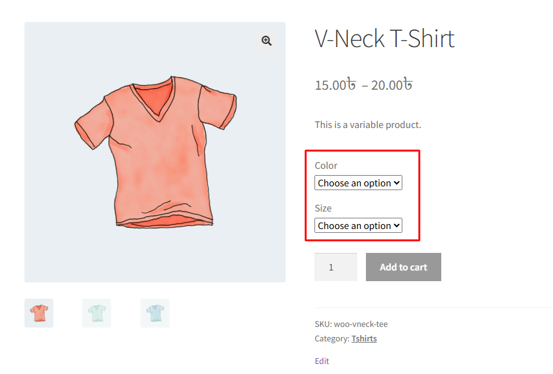Select the green t-shirt gallery thumbnail
553x374 pixels.
point(97,313)
